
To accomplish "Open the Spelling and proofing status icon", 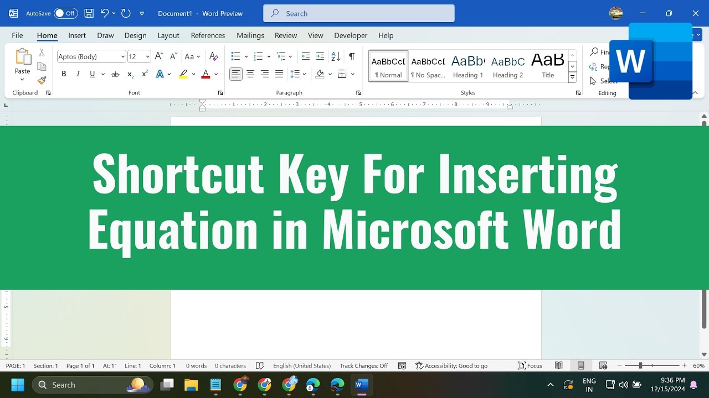I will 260,366.
